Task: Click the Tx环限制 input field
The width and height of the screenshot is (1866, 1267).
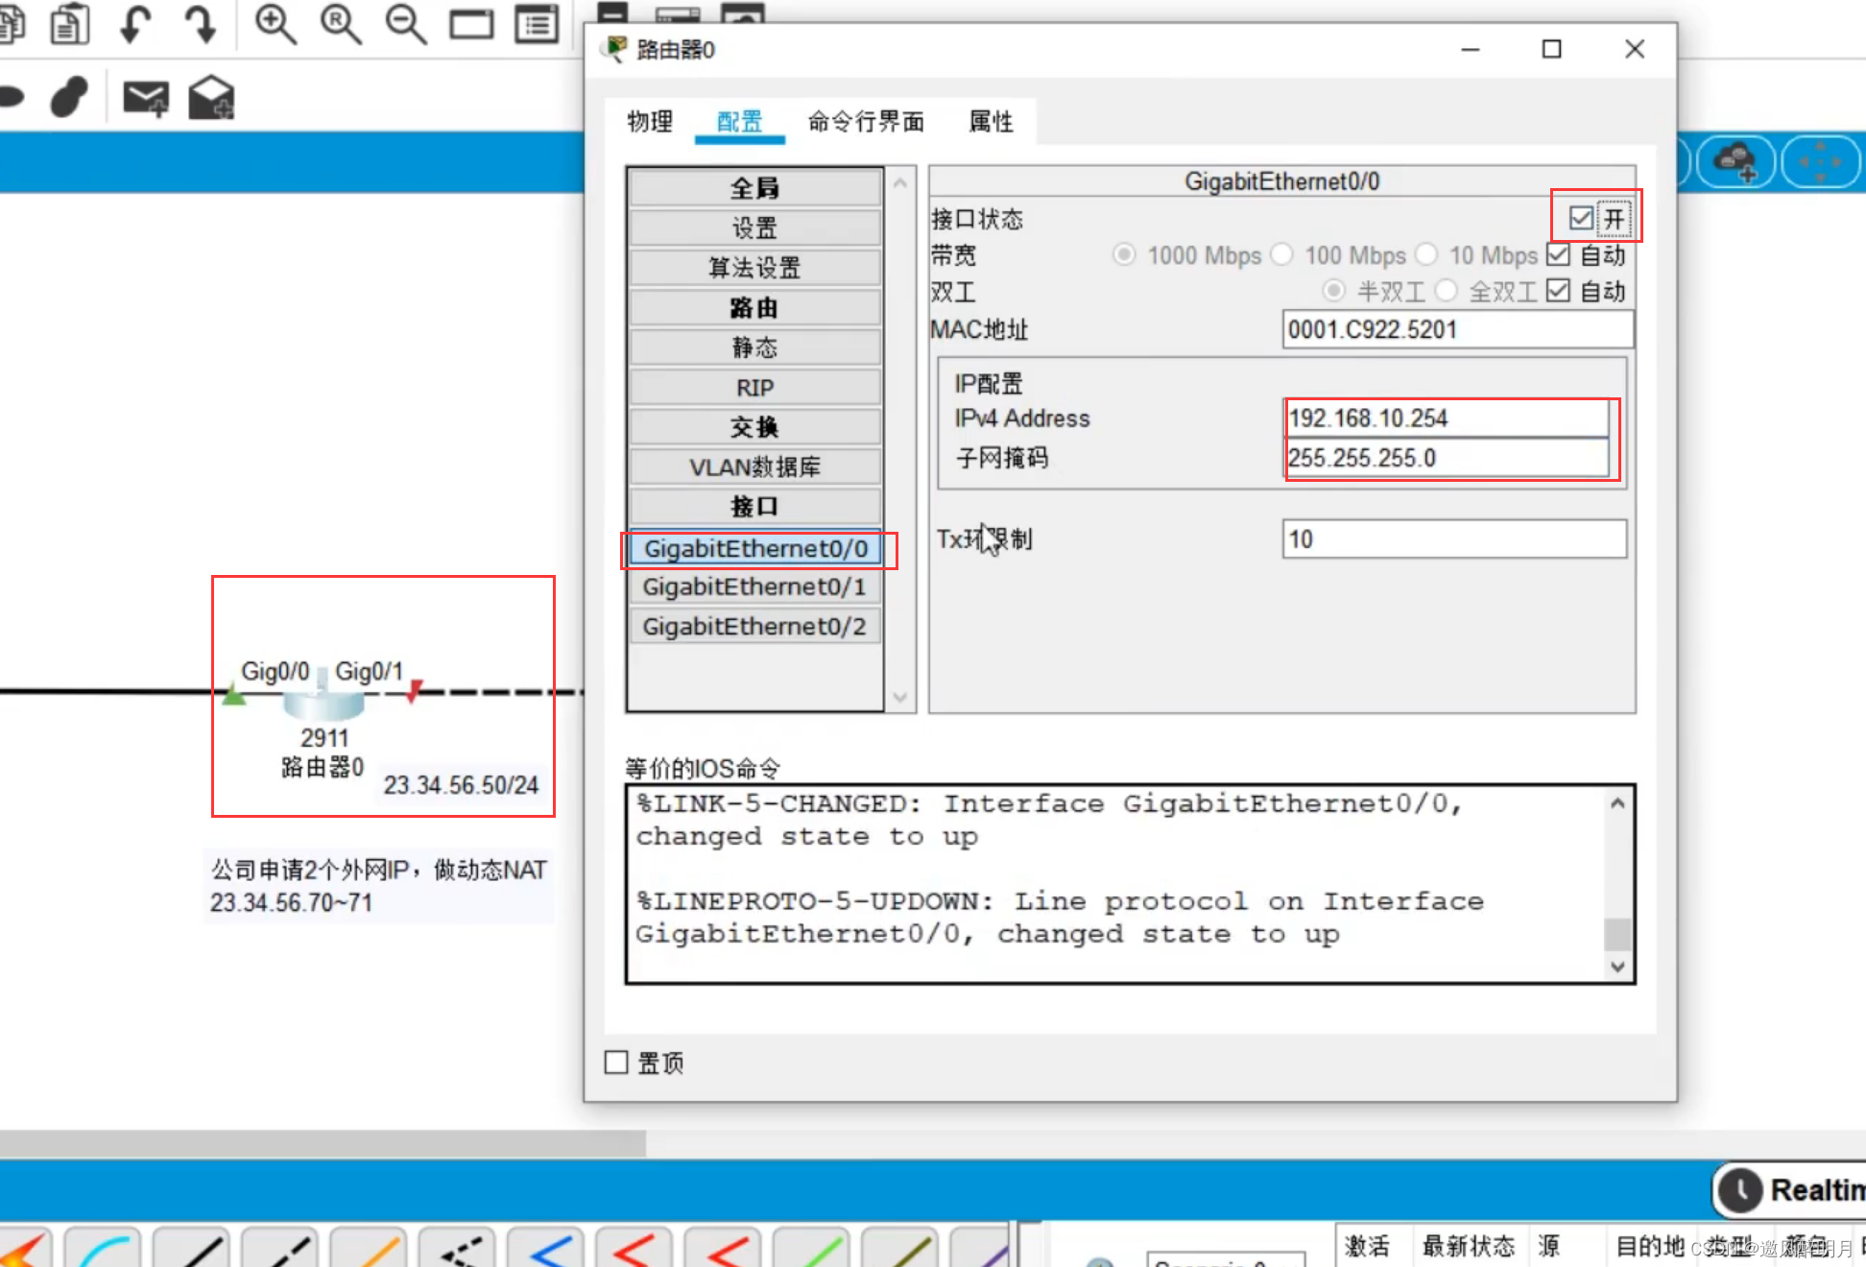Action: pos(1454,538)
